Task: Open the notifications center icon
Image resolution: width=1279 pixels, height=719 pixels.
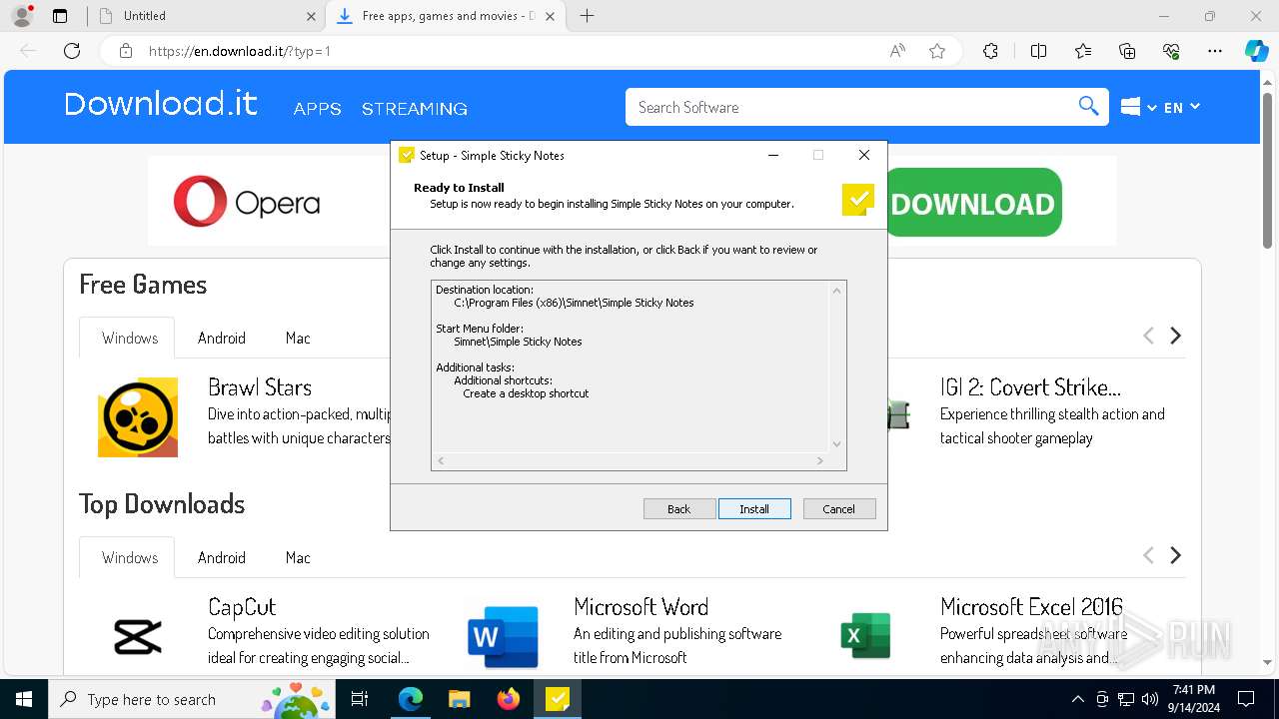Action: (x=1246, y=699)
